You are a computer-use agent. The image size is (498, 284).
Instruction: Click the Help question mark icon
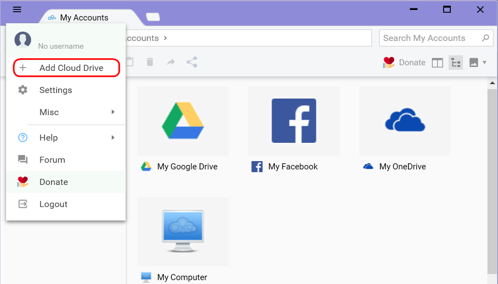(23, 137)
